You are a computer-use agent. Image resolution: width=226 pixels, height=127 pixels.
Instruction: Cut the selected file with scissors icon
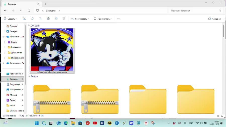pyautogui.click(x=24, y=19)
